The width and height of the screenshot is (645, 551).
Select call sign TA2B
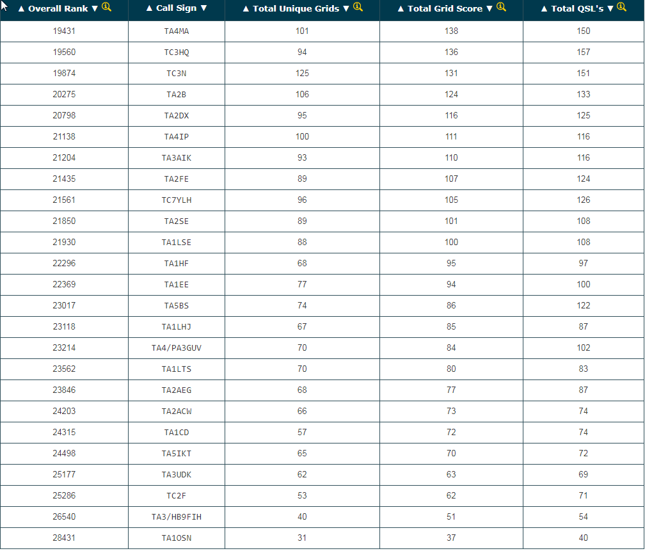click(x=177, y=95)
